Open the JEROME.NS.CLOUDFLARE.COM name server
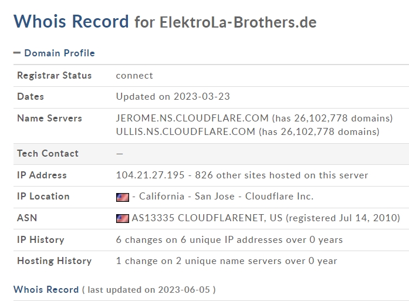Image resolution: width=409 pixels, height=301 pixels. [192, 118]
